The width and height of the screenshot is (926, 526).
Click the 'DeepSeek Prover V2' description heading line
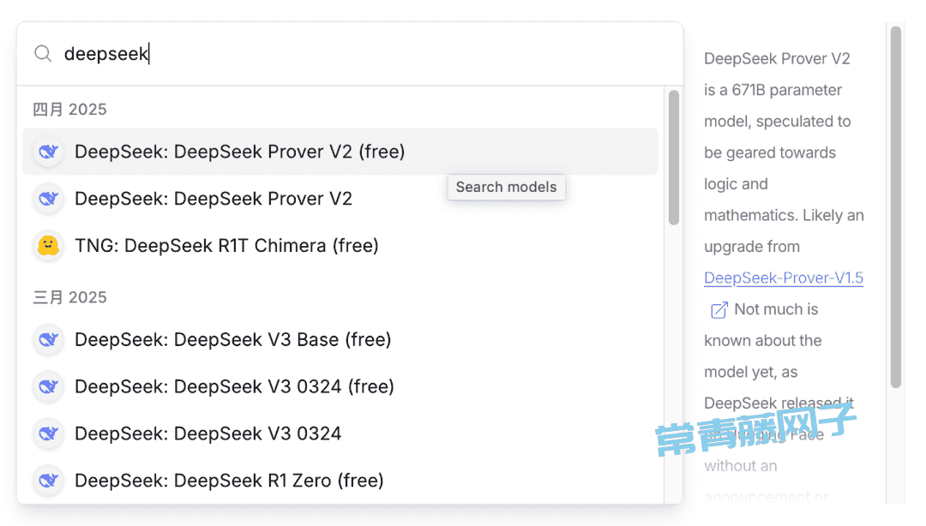pyautogui.click(x=777, y=58)
